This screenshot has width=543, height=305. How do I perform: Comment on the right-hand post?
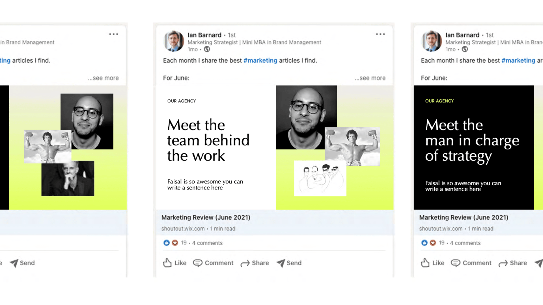tap(471, 263)
